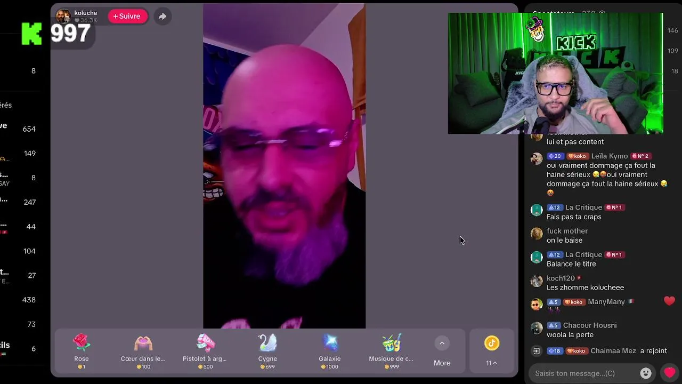
Task: Send the Cygne gift
Action: tap(267, 351)
